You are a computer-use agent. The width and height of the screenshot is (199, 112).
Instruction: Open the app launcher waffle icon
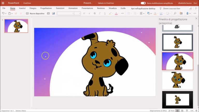point(3,3)
